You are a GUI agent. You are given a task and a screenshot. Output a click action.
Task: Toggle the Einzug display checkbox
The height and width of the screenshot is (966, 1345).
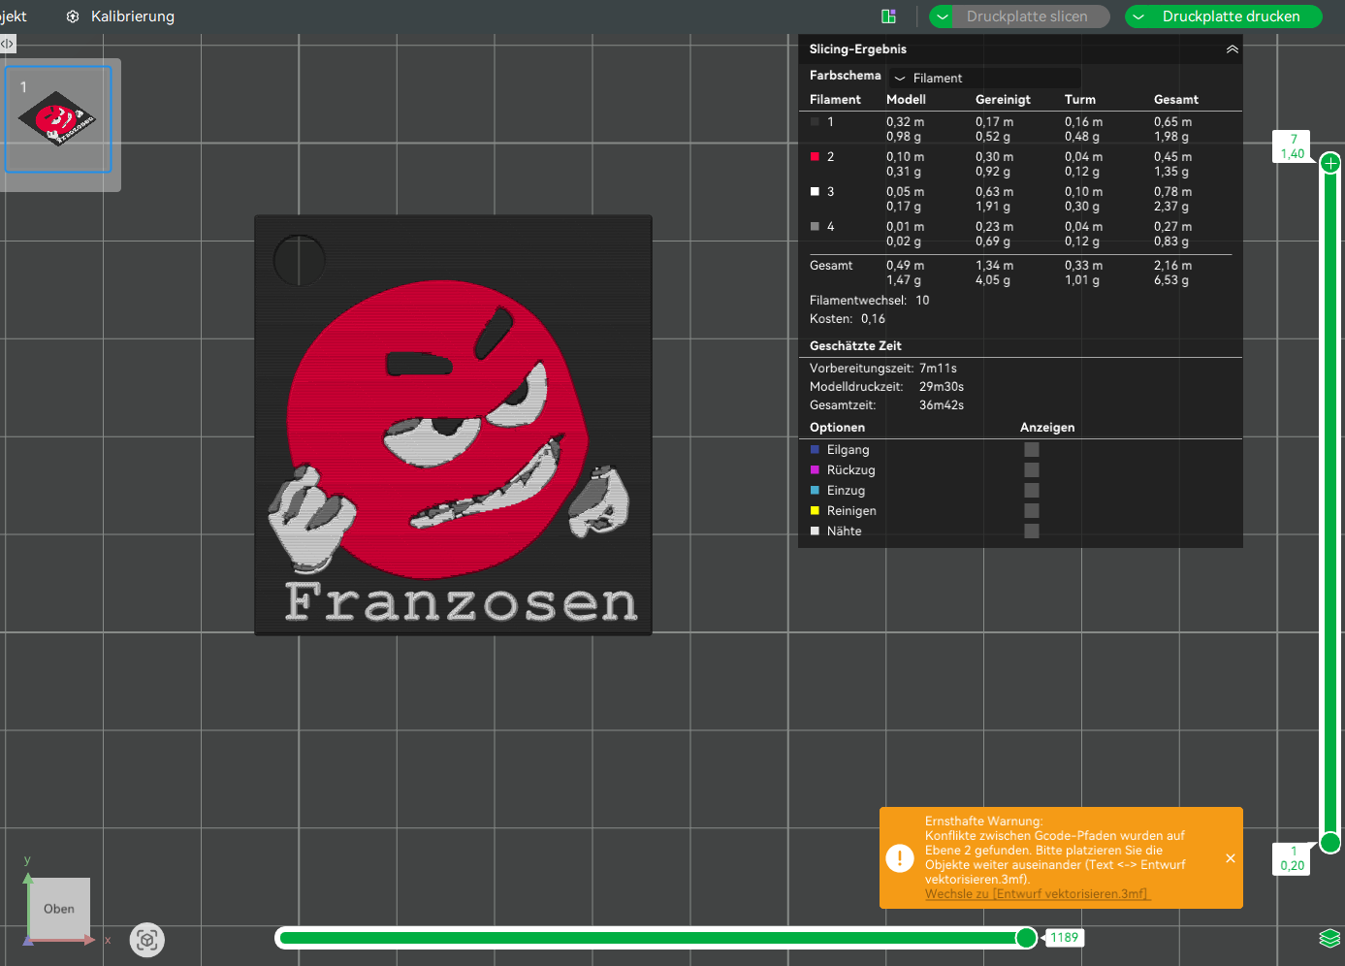point(1032,491)
